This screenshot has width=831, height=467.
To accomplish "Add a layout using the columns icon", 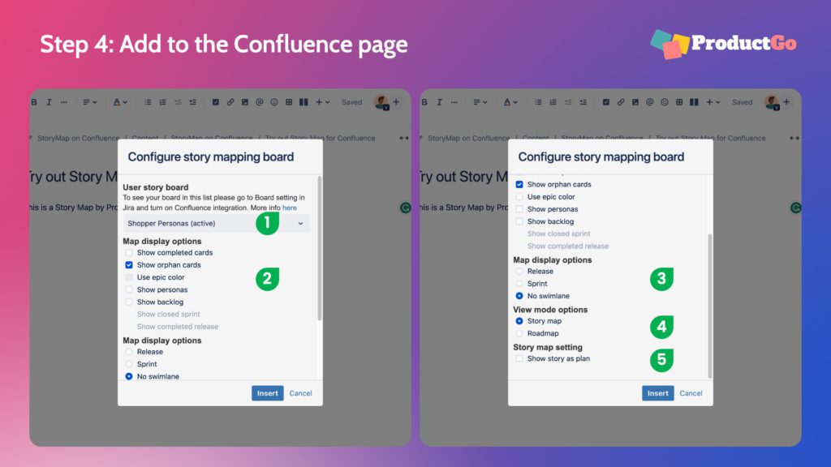I will click(304, 102).
